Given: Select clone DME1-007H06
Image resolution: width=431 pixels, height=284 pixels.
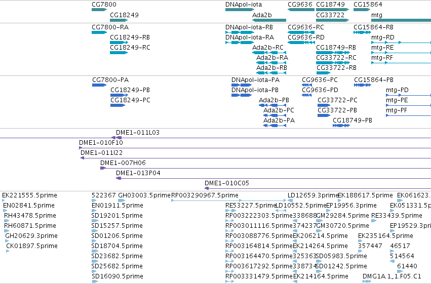Looking at the screenshot, I should click(265, 169).
